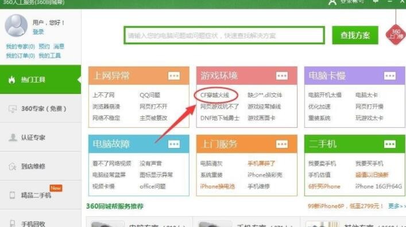
Task: Click the account icon in title bar
Action: coord(332,2)
